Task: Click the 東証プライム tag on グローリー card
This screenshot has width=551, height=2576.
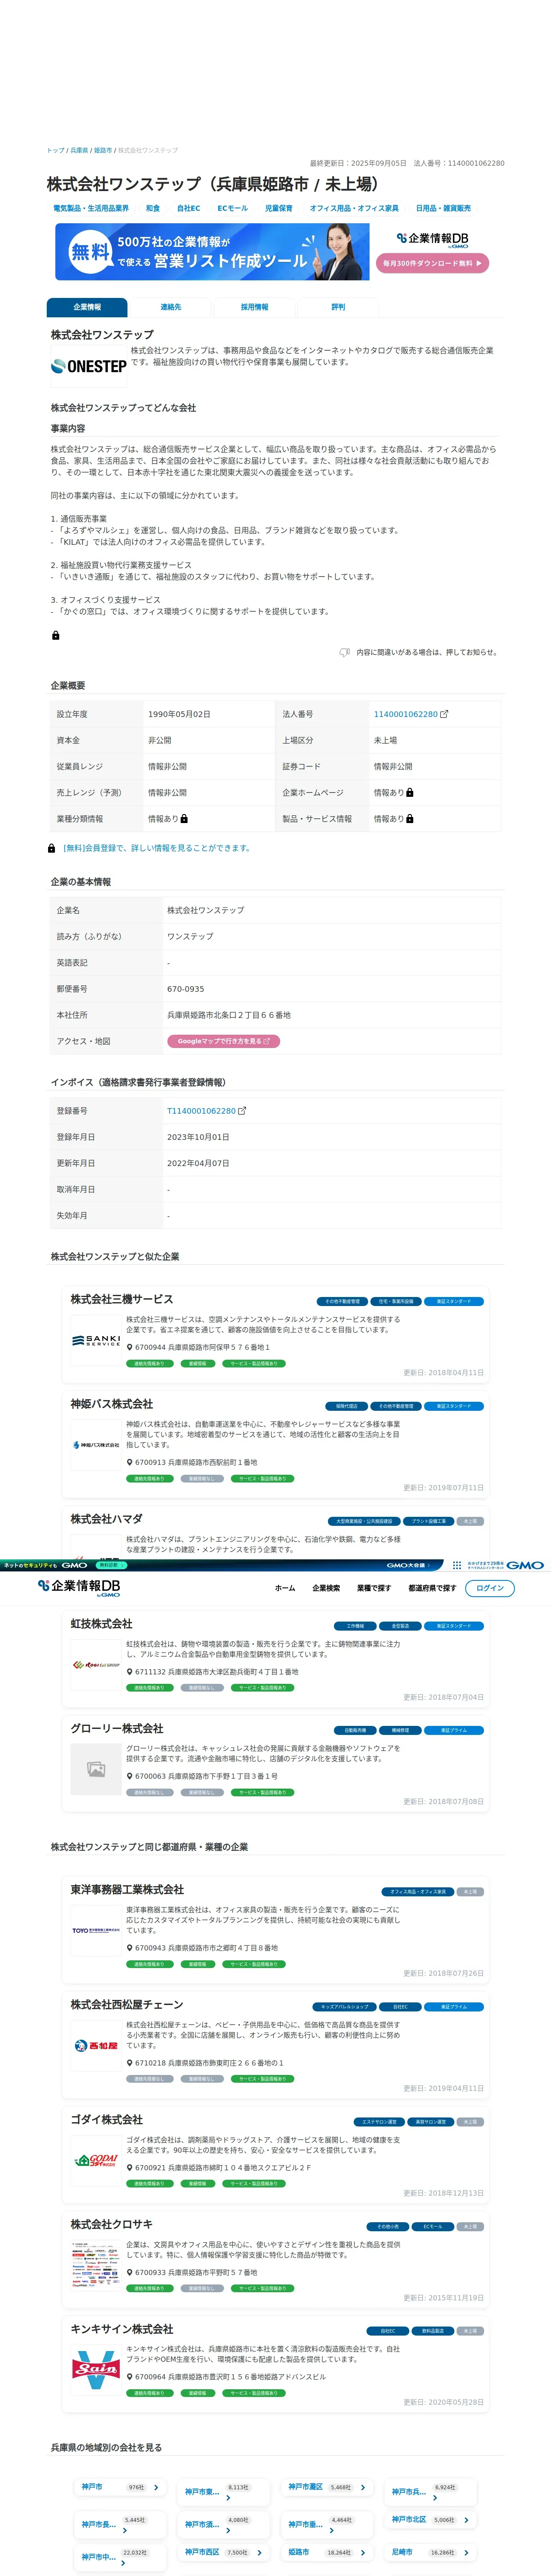Action: [x=454, y=1730]
